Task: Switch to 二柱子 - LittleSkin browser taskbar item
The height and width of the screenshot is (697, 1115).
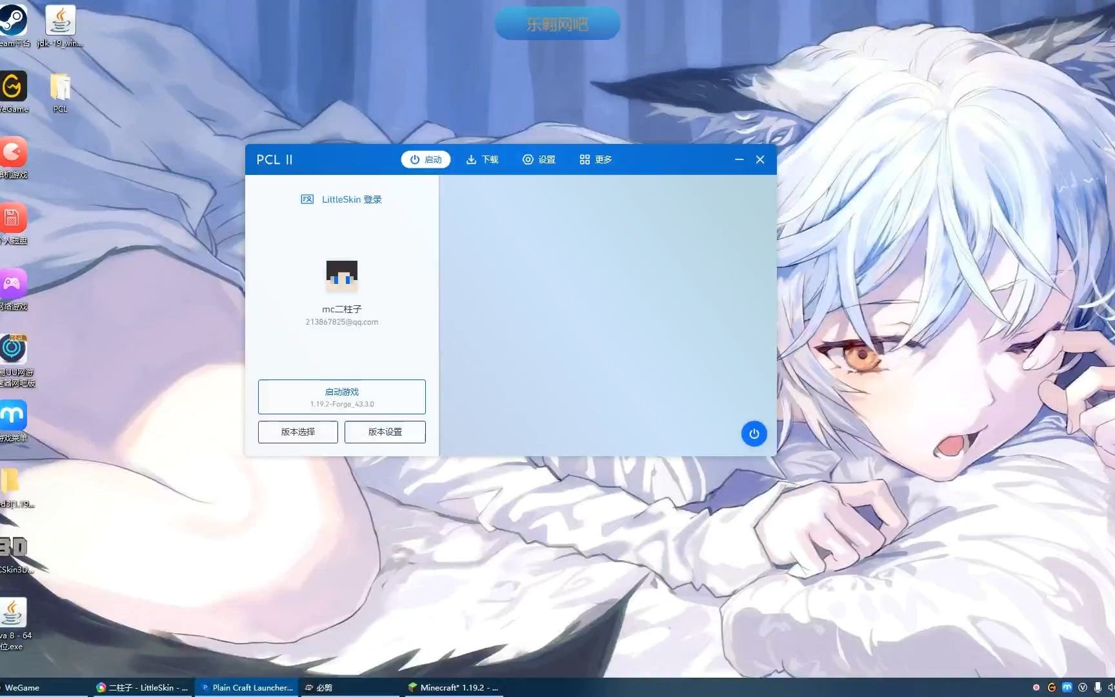Action: [x=142, y=687]
